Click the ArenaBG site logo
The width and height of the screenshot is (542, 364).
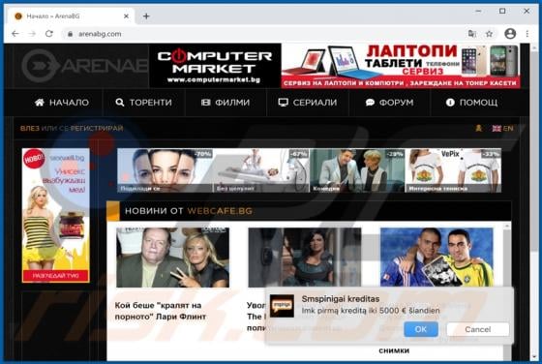pyautogui.click(x=85, y=65)
